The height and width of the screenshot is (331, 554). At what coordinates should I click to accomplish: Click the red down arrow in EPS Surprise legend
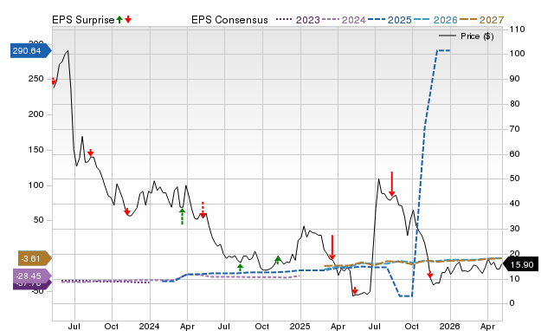pos(128,19)
